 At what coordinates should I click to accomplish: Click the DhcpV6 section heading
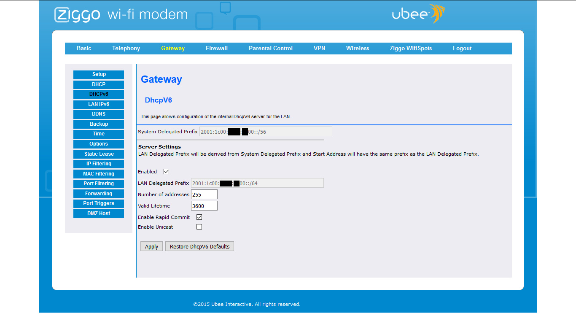click(x=159, y=100)
